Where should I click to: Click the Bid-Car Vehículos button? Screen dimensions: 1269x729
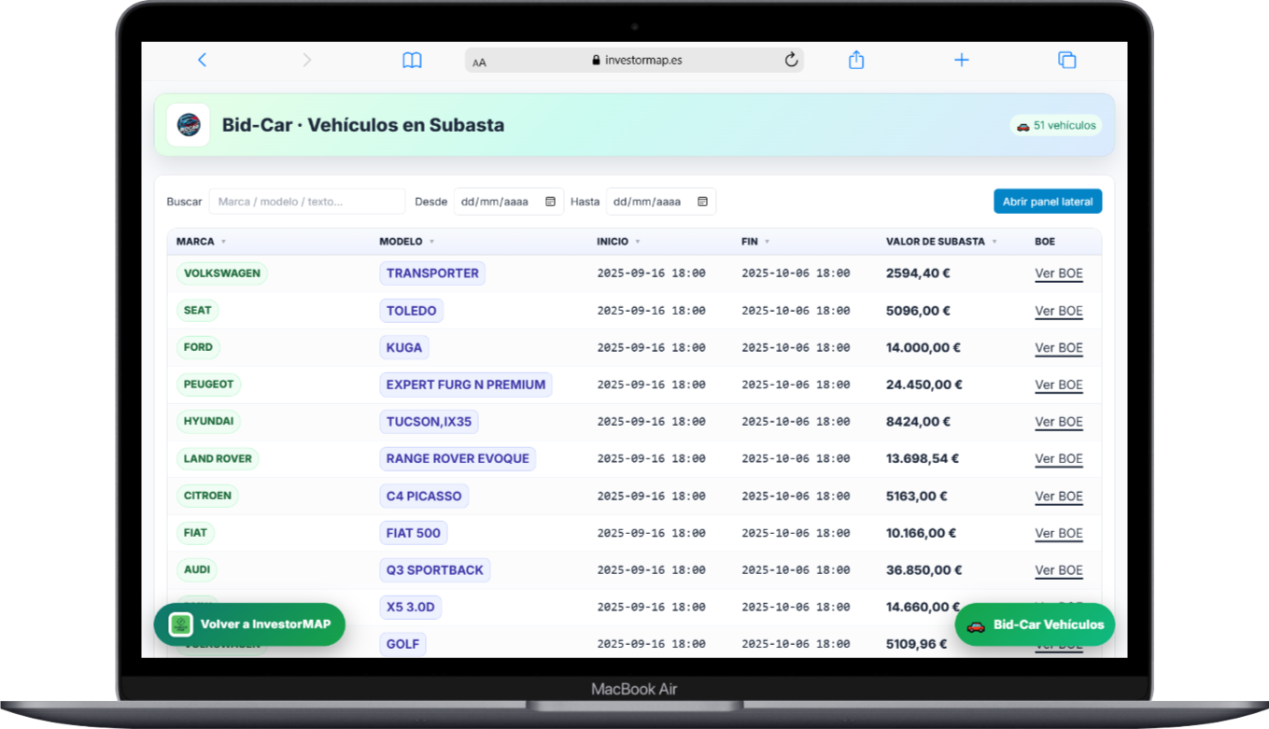(1035, 624)
